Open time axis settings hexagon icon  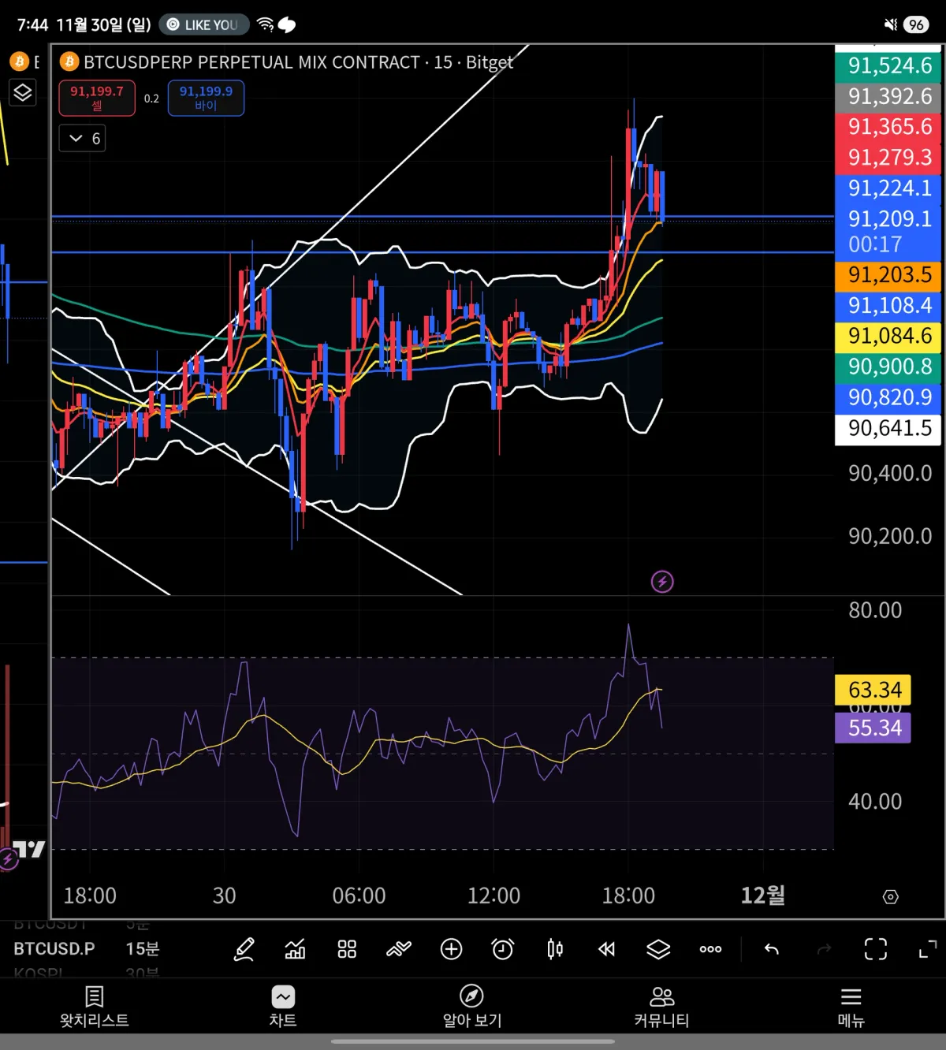pos(891,897)
